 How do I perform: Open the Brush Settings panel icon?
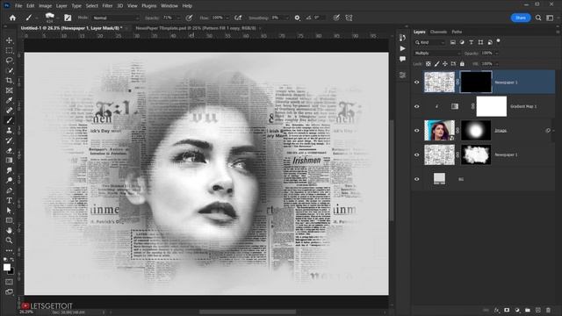tap(68, 18)
